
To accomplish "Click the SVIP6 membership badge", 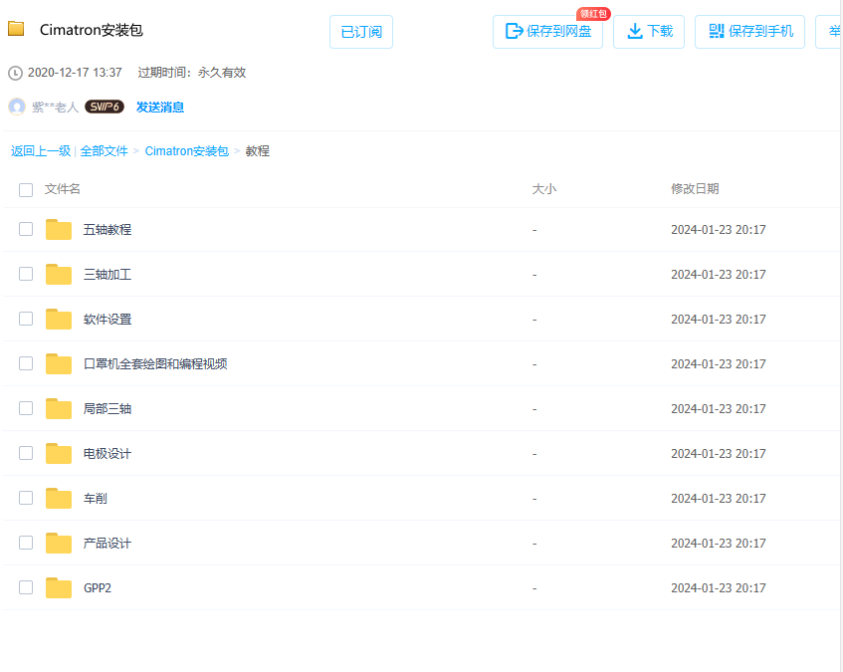I will 105,107.
